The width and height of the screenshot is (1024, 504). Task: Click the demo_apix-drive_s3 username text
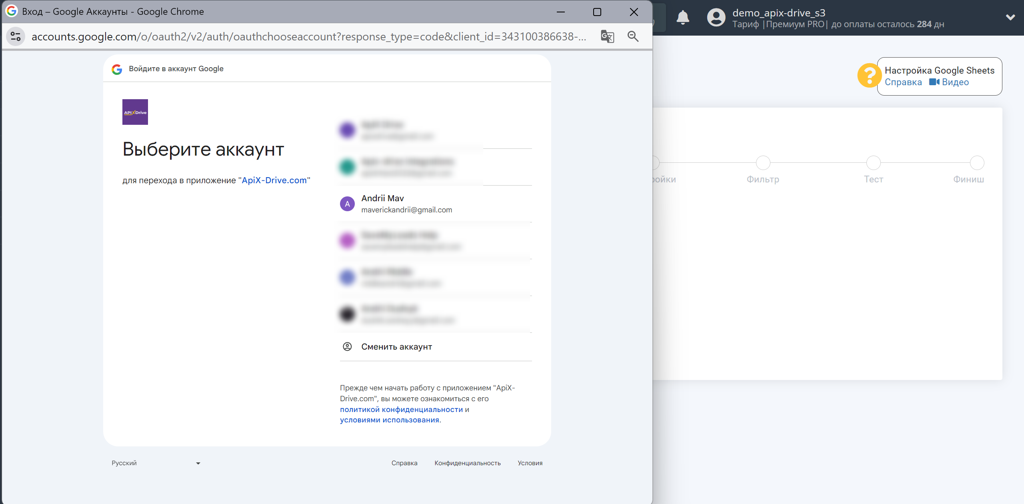click(x=779, y=13)
